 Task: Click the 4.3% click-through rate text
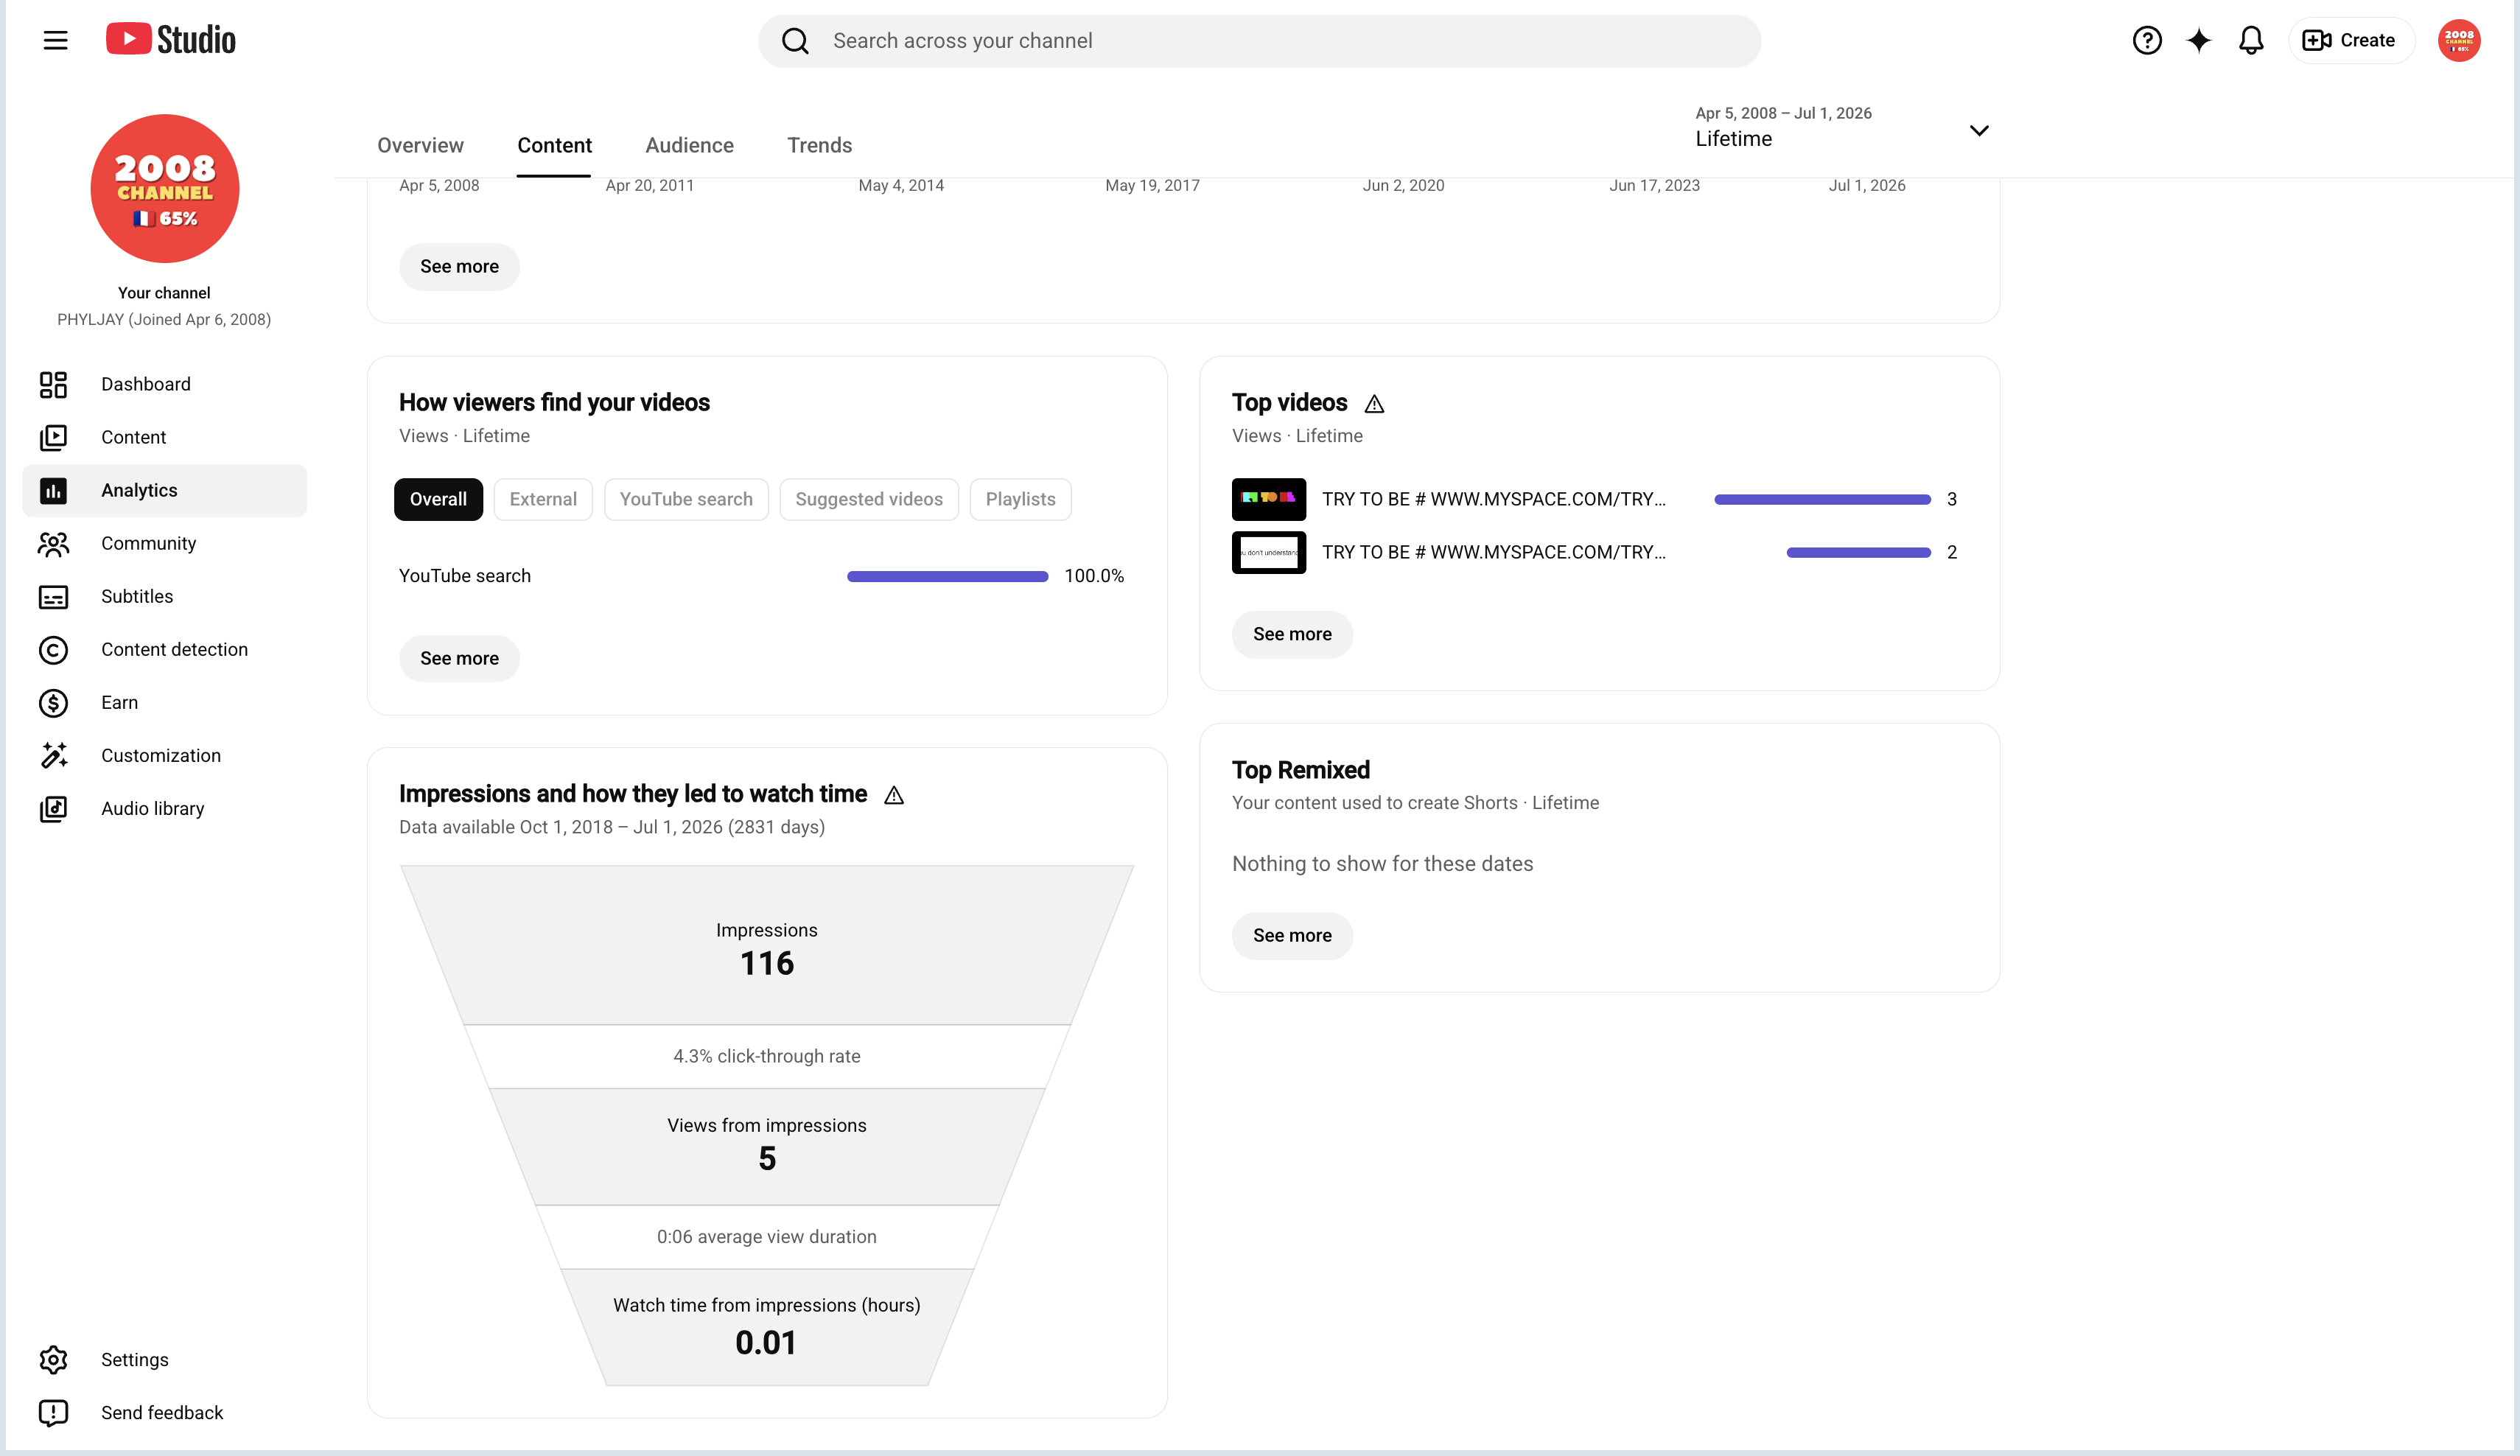(x=766, y=1056)
